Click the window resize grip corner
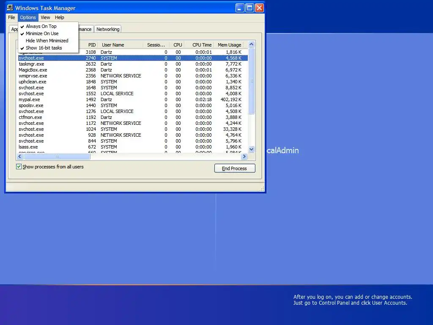433x325 pixels. pyautogui.click(x=261, y=188)
